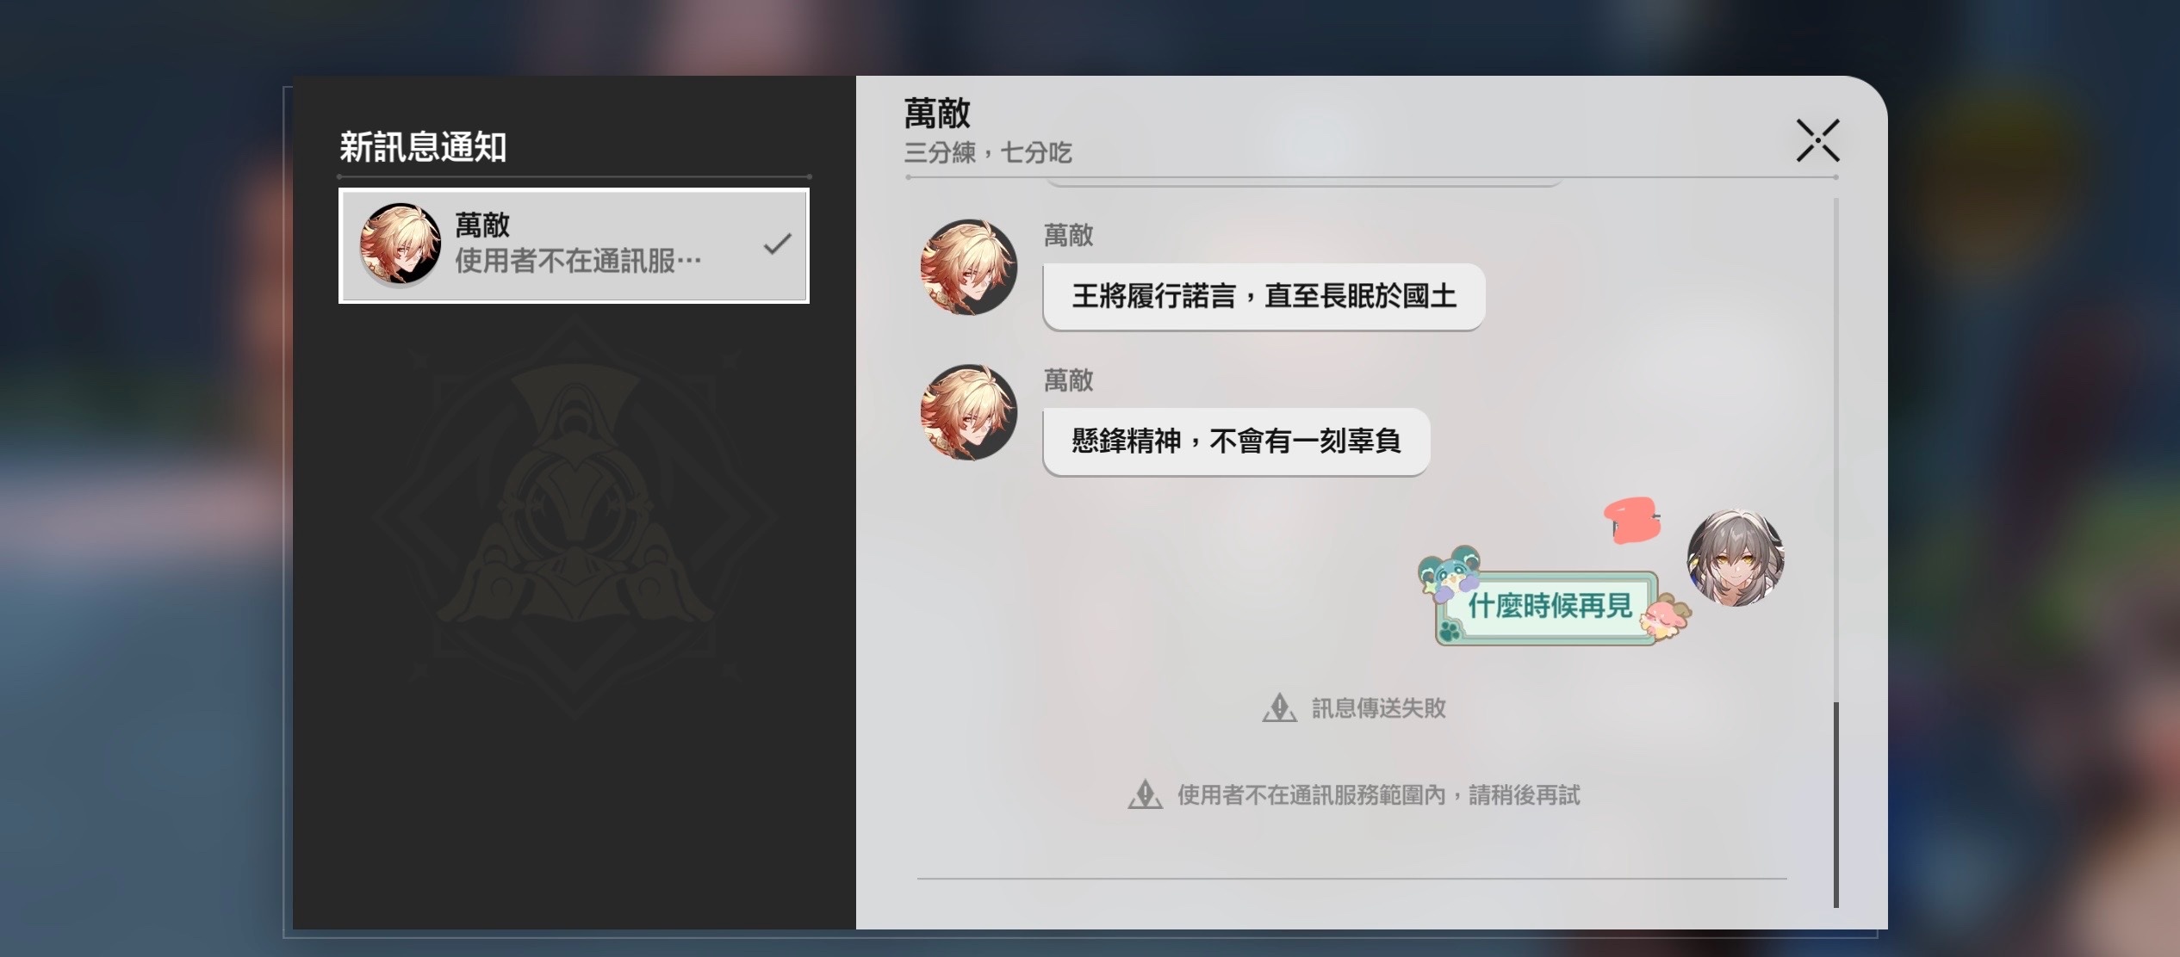Select 萬敵 conversation in notification list

tap(574, 245)
